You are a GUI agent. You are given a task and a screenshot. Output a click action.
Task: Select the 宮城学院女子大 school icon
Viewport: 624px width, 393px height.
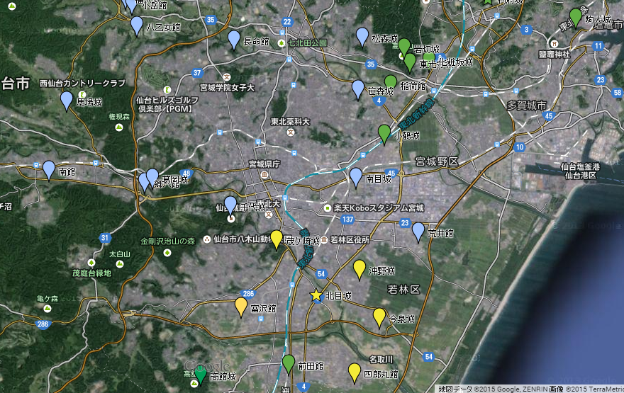coord(226,77)
